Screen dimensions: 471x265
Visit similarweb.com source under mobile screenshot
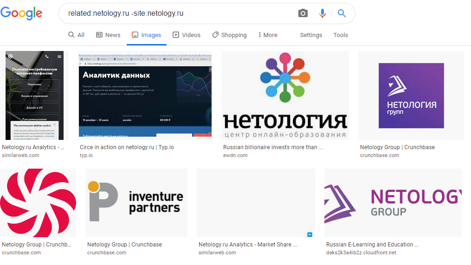pyautogui.click(x=20, y=155)
